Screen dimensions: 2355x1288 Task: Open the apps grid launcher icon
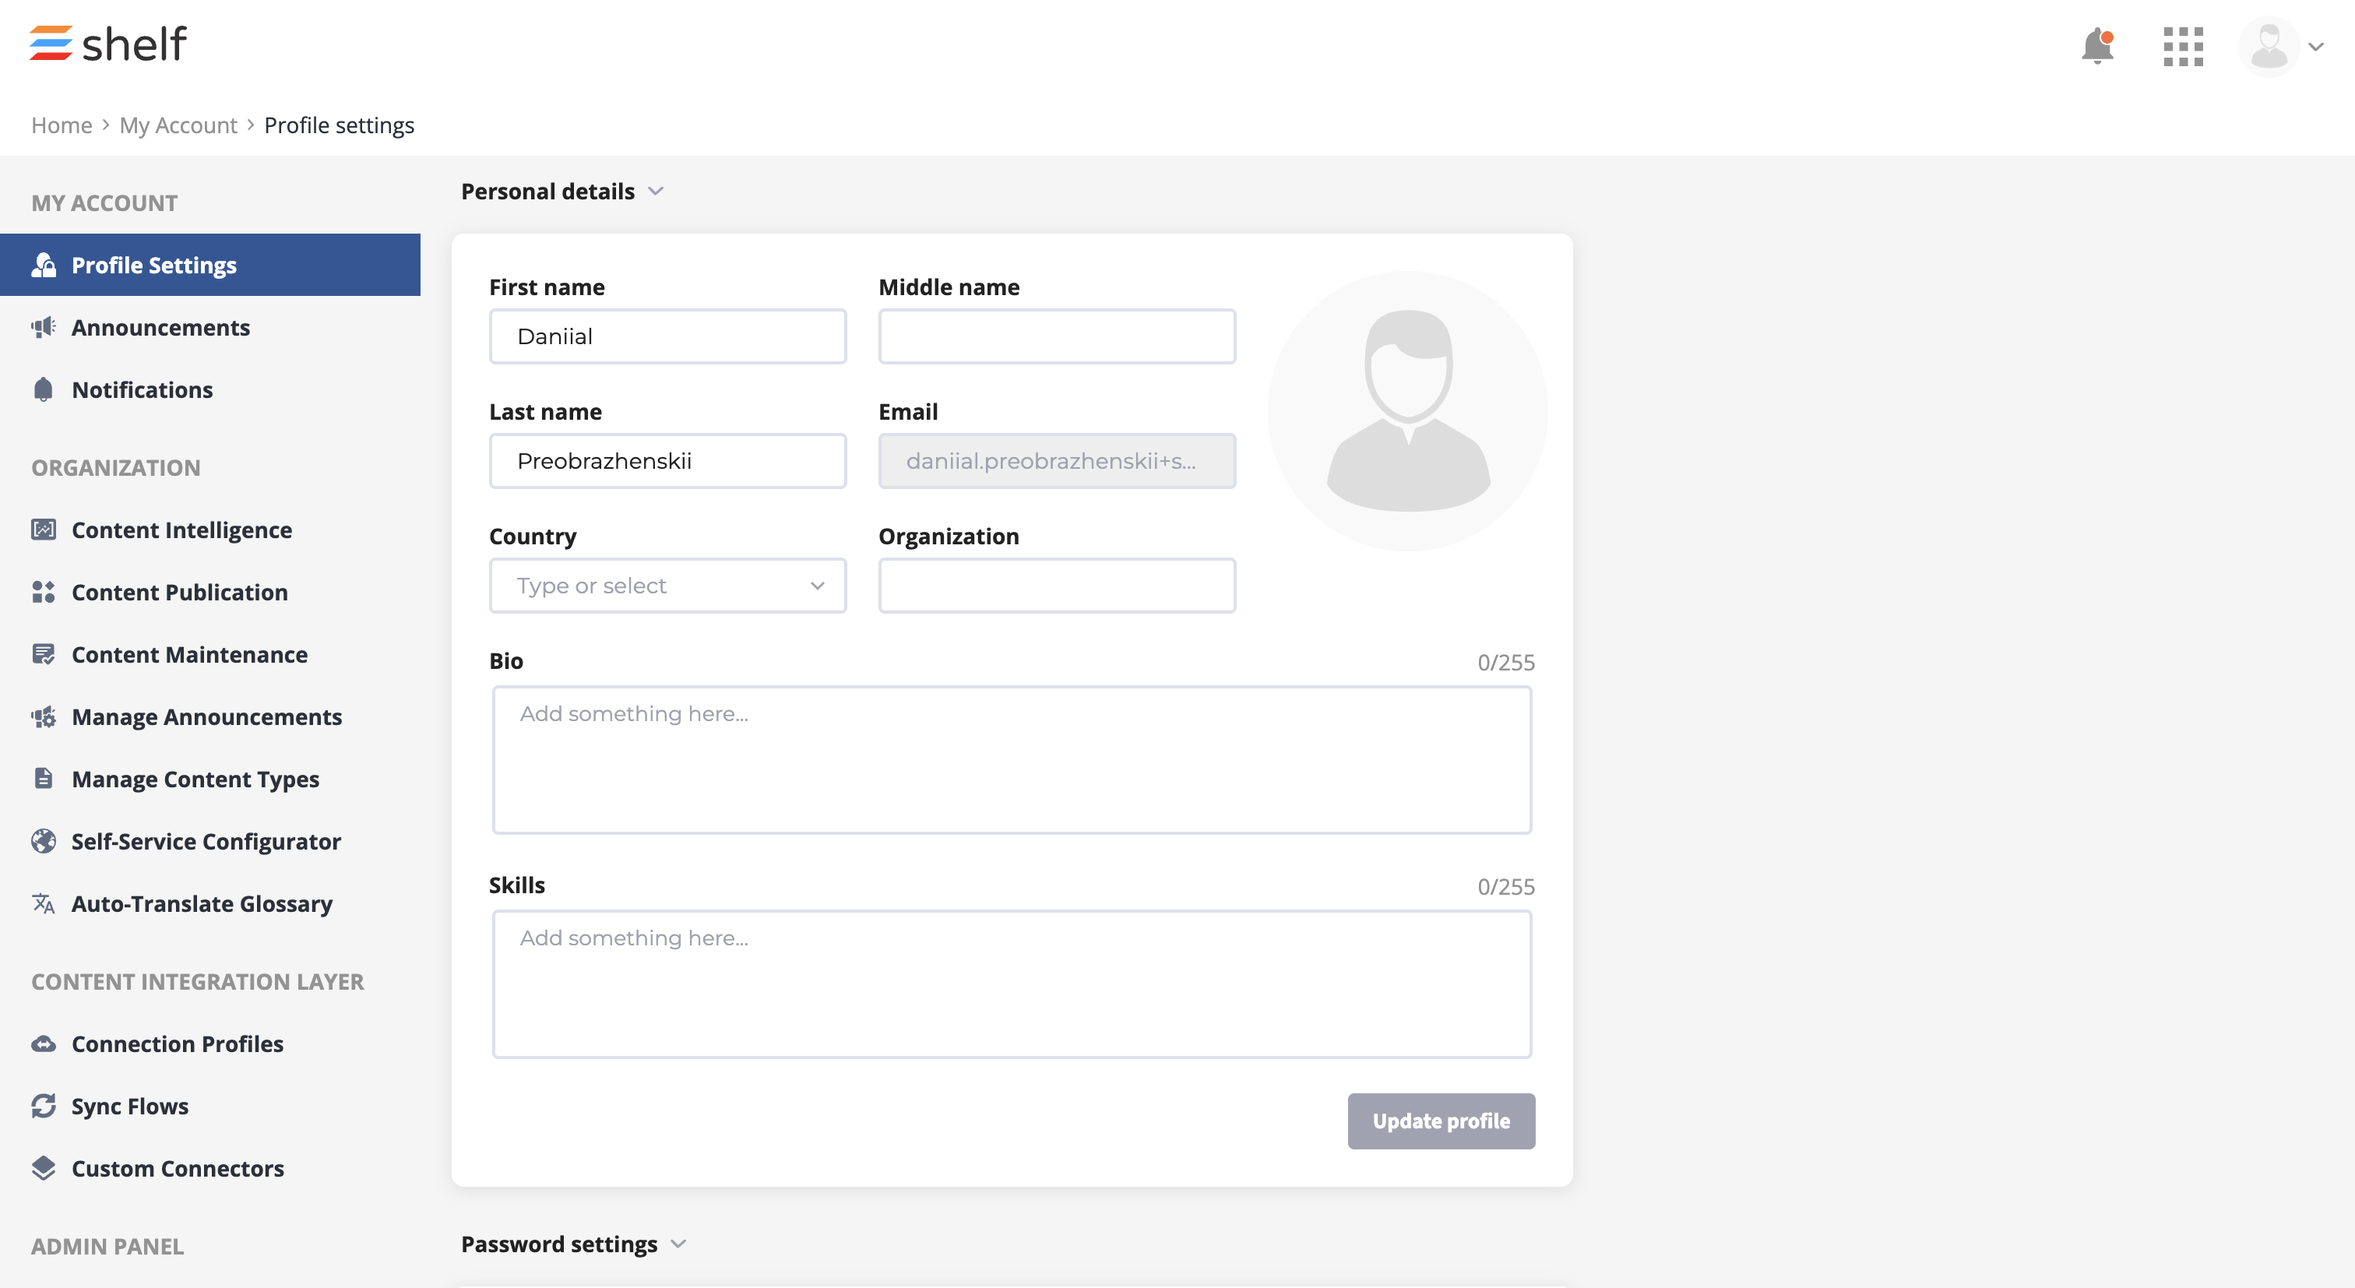[x=2183, y=47]
